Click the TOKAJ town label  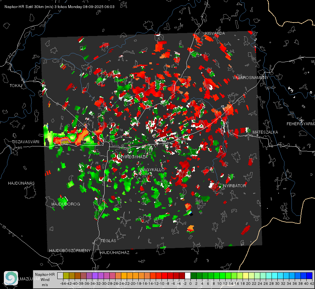coord(16,86)
